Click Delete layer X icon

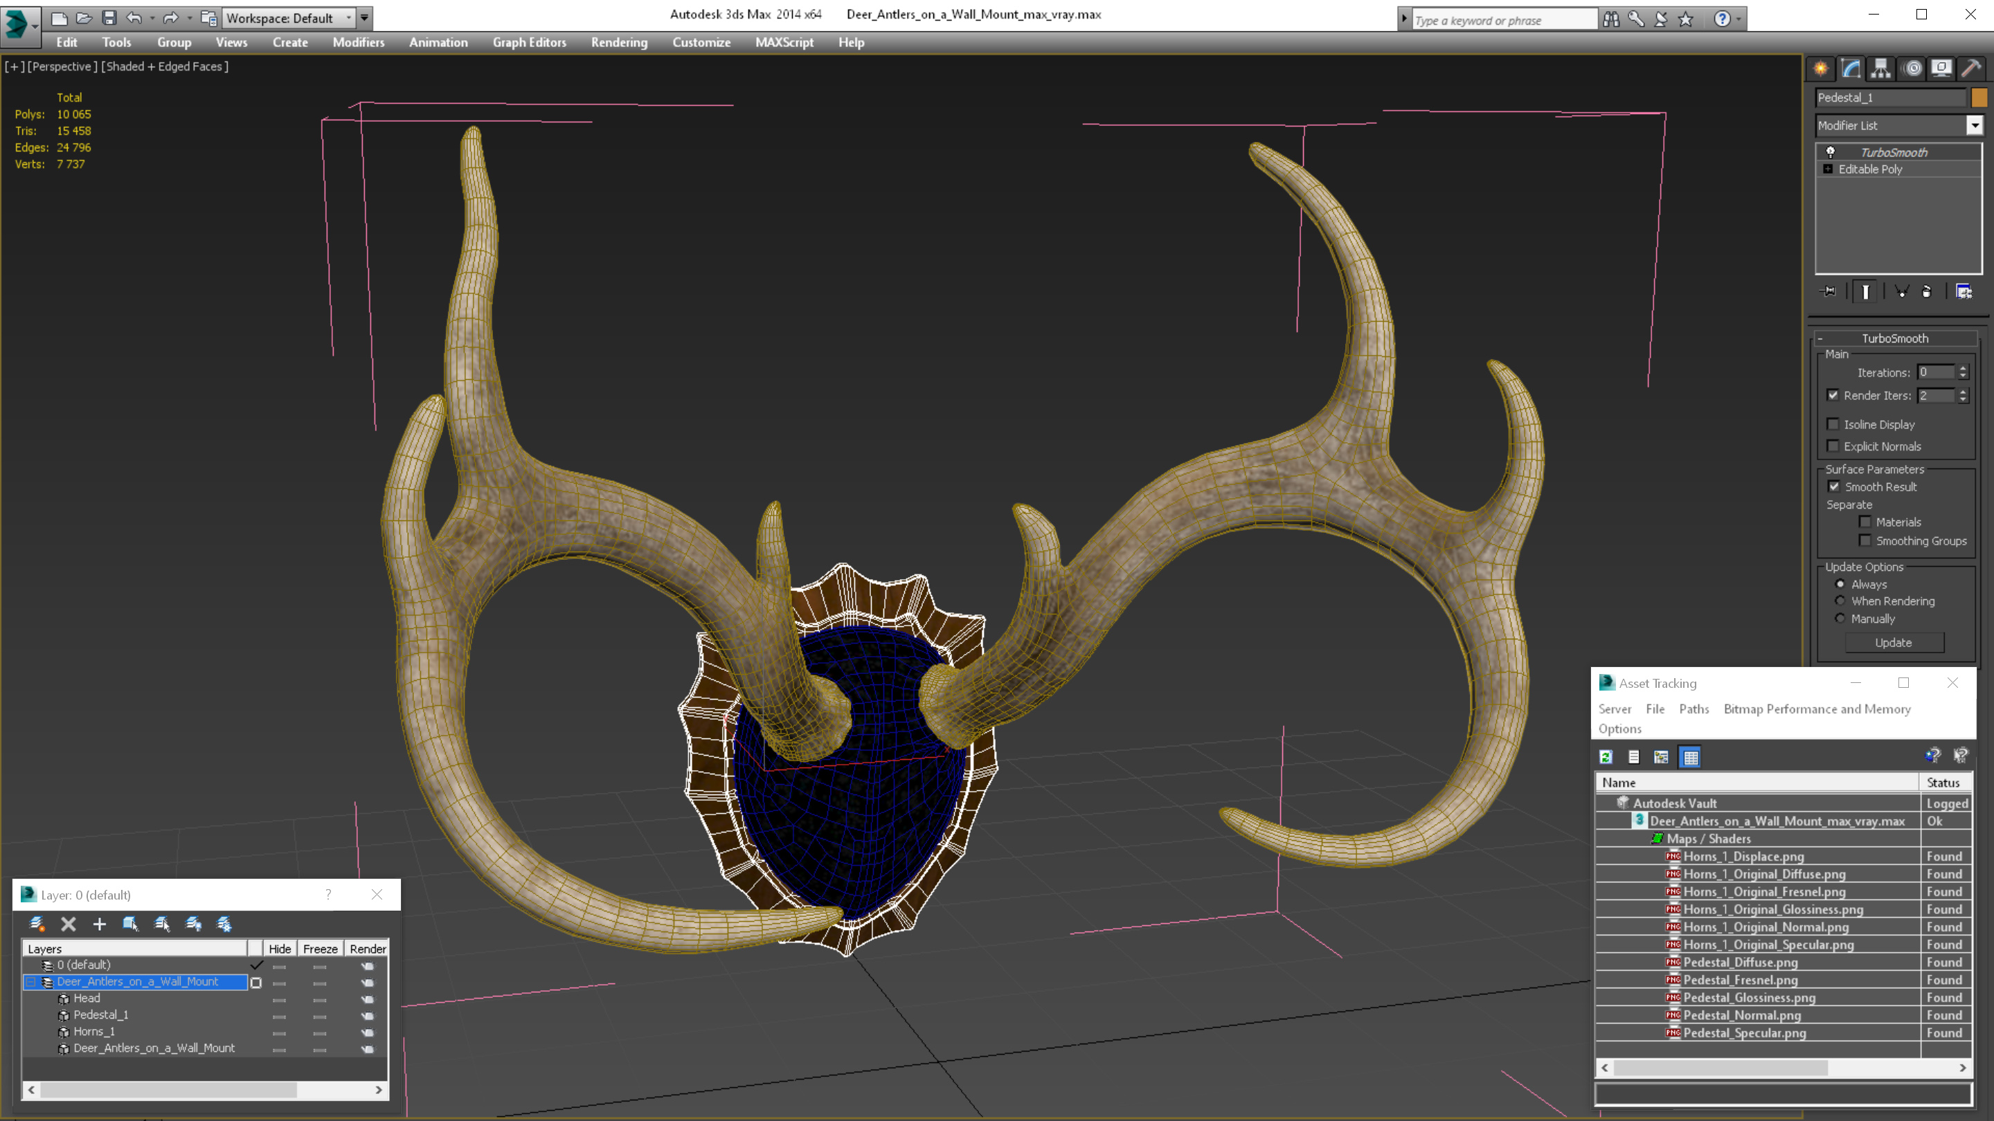click(68, 924)
